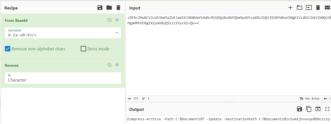Save output to file
Image resolution: width=331 pixels, height=124 pixels.
[x=300, y=109]
